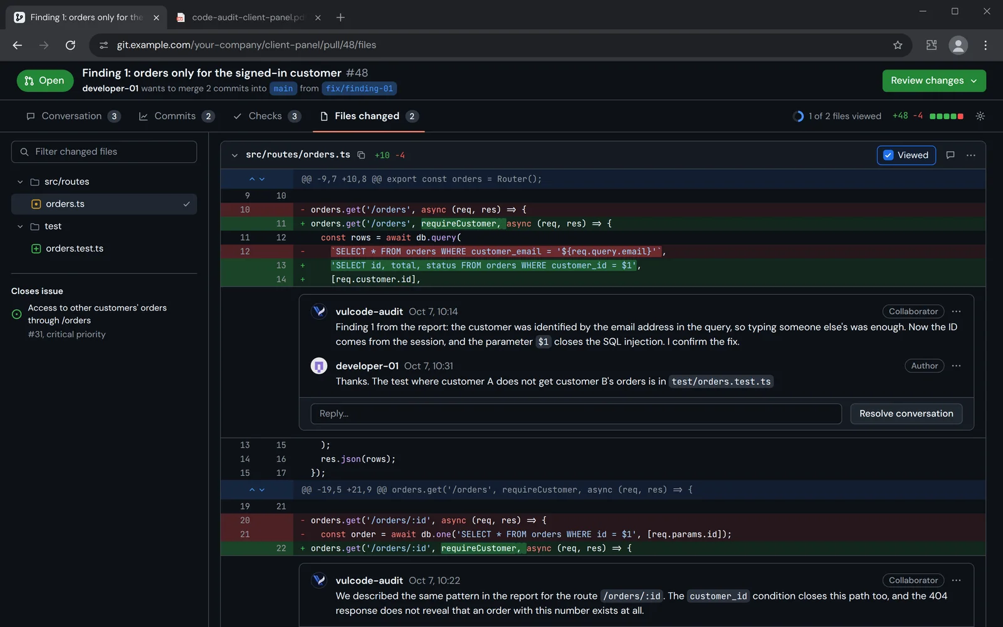Click the Resolve conversation button
The height and width of the screenshot is (627, 1003).
pyautogui.click(x=906, y=414)
